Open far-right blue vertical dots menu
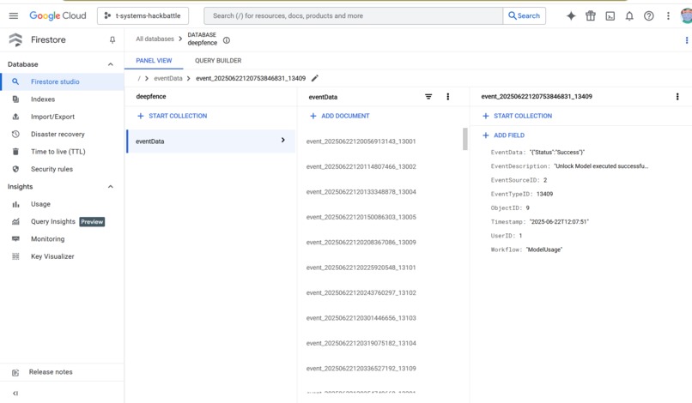Image resolution: width=692 pixels, height=403 pixels. [x=687, y=40]
